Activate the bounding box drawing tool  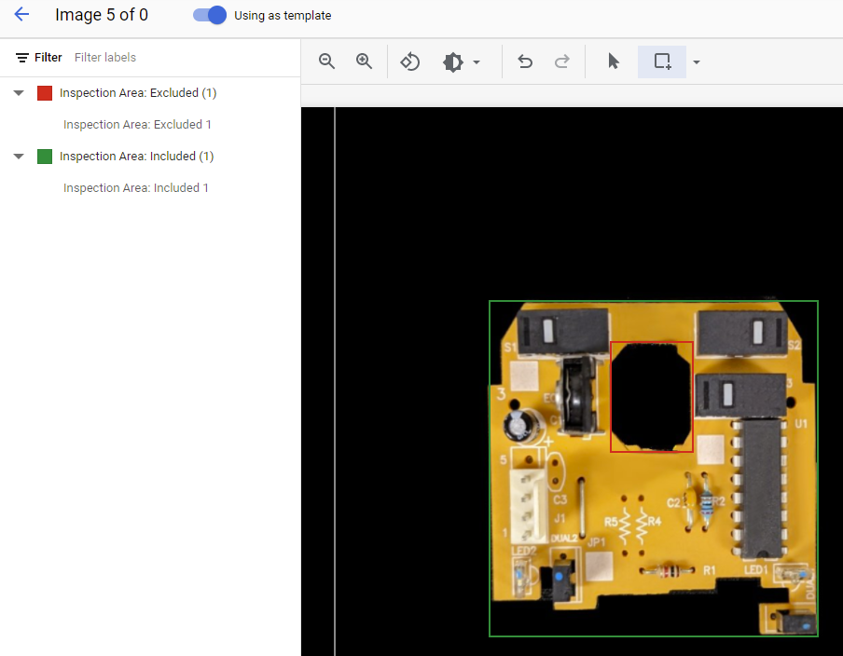(x=661, y=61)
